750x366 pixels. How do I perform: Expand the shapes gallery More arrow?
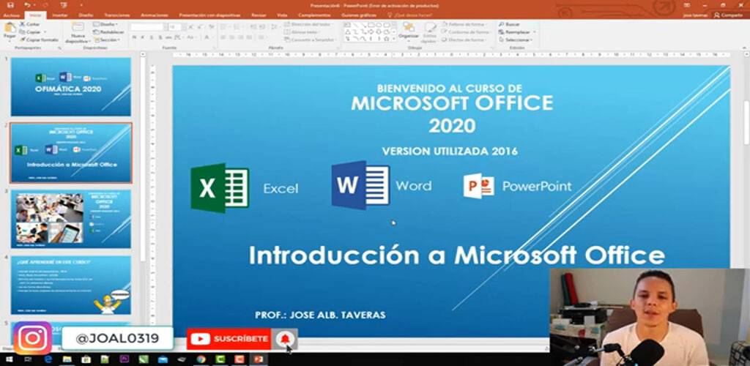tap(394, 40)
